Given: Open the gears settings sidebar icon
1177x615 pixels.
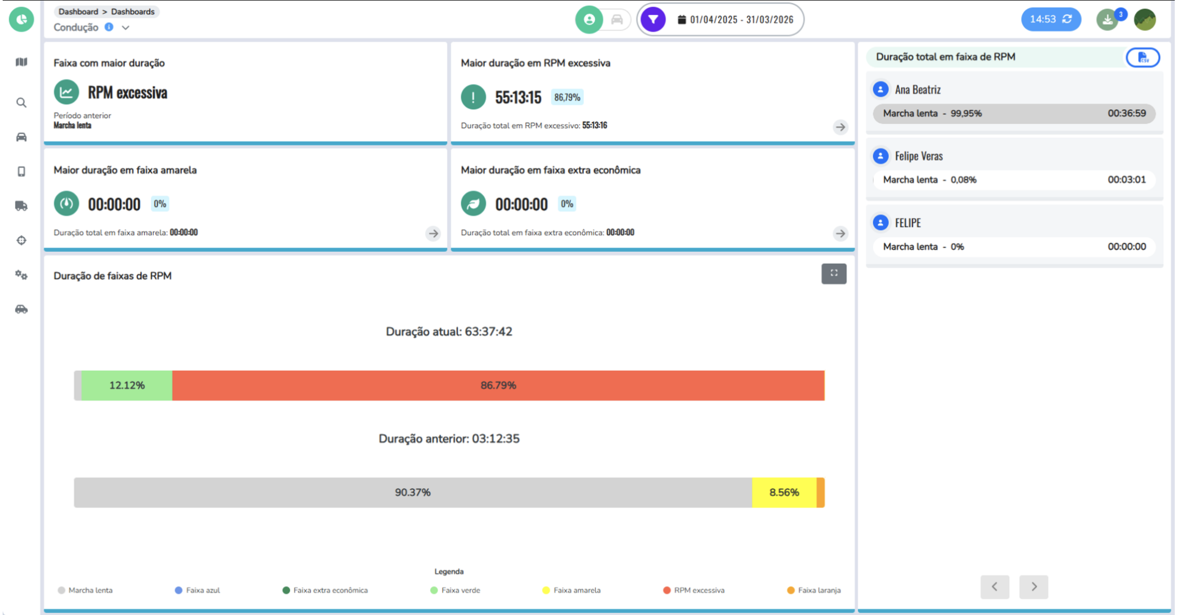Looking at the screenshot, I should [21, 275].
